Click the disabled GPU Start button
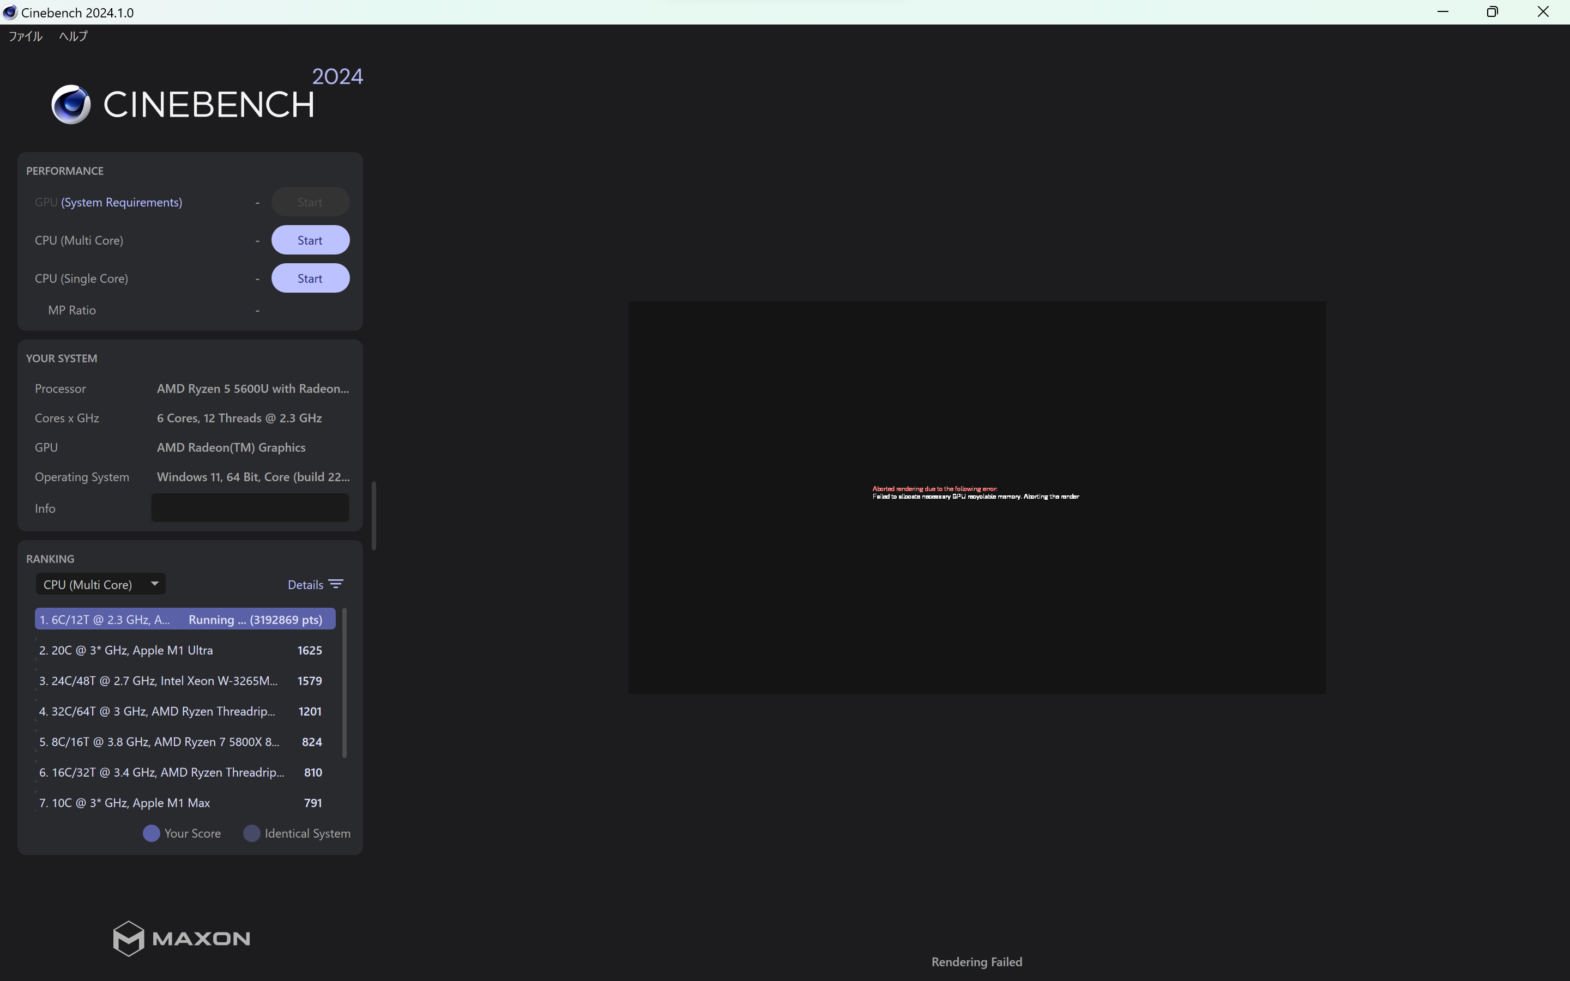 coord(310,202)
